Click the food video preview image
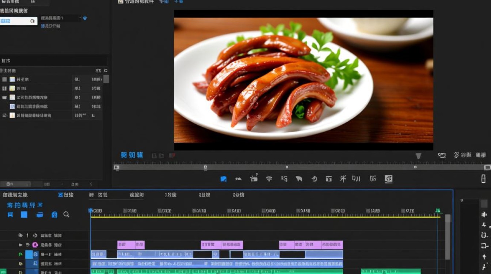 tap(303, 80)
